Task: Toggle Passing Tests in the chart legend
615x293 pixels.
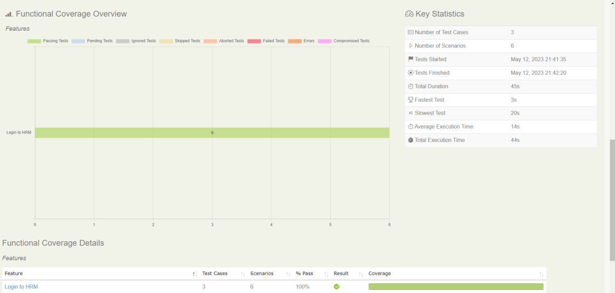Action: 48,41
